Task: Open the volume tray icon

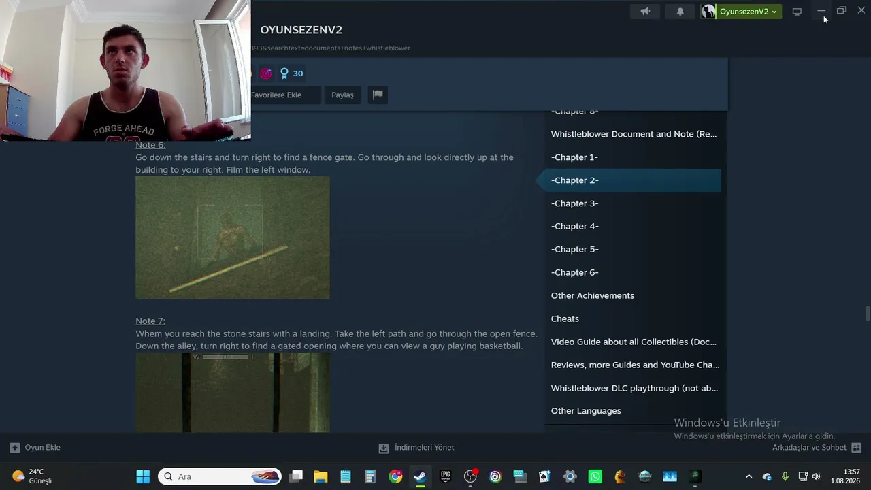Action: [817, 476]
